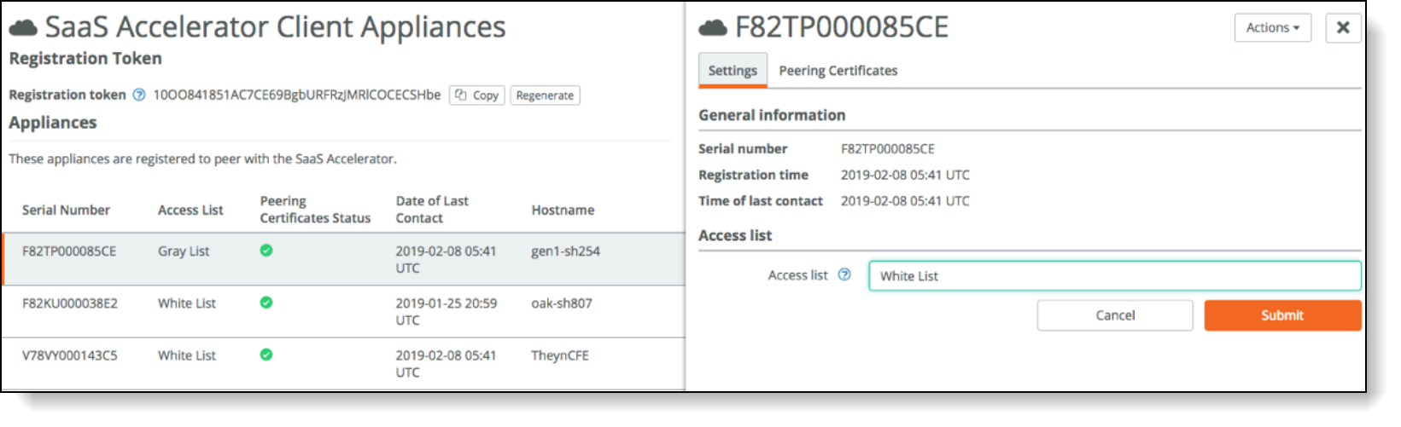Click serial number value in General information
1401x427 pixels.
(888, 148)
